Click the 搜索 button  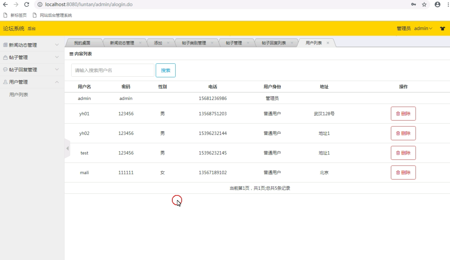(166, 70)
